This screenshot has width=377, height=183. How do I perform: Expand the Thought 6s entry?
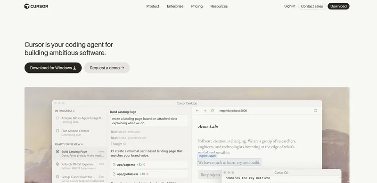[x=119, y=144]
